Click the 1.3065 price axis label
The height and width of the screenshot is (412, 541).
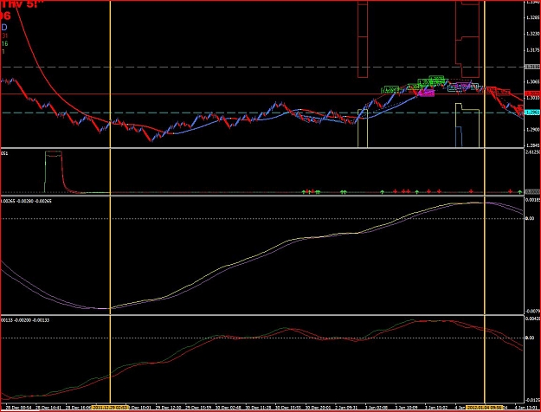click(x=532, y=81)
